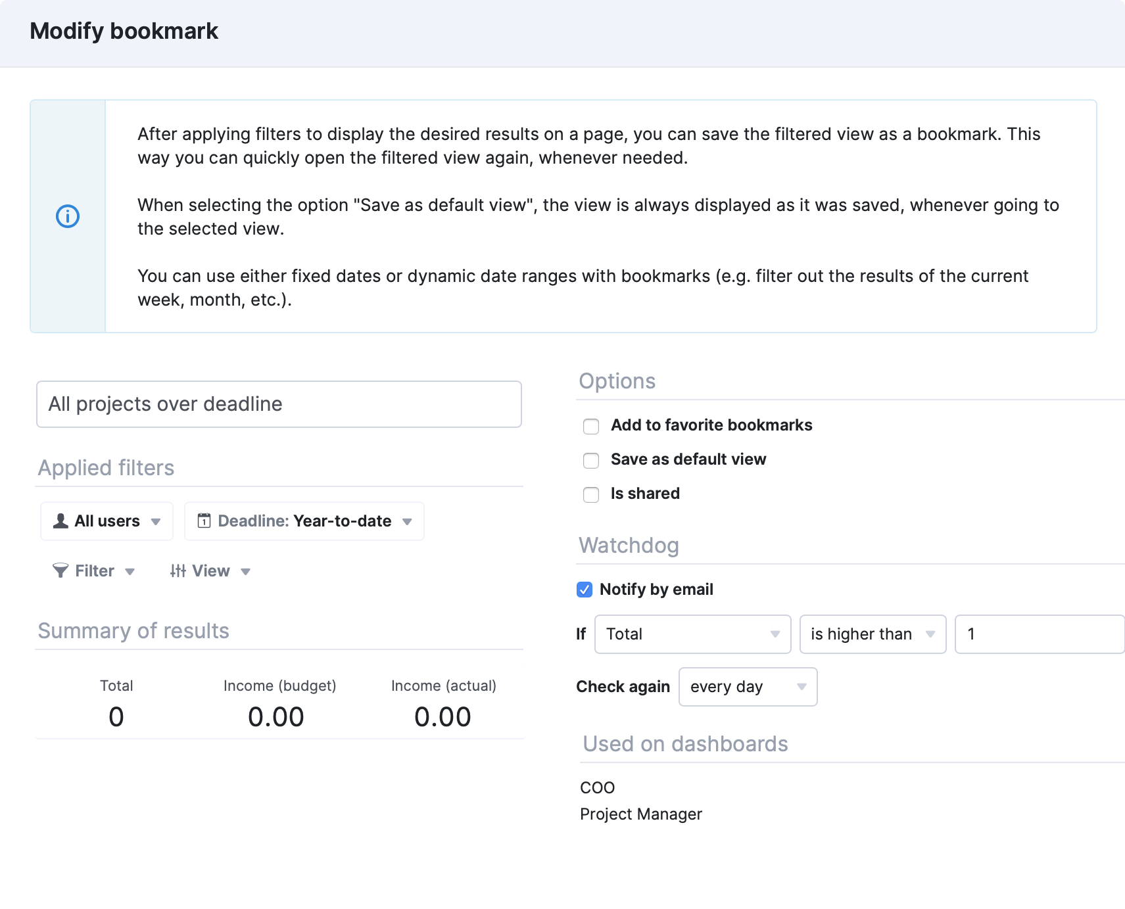Click the 'Add to favorite bookmarks' label
This screenshot has width=1125, height=909.
click(711, 425)
